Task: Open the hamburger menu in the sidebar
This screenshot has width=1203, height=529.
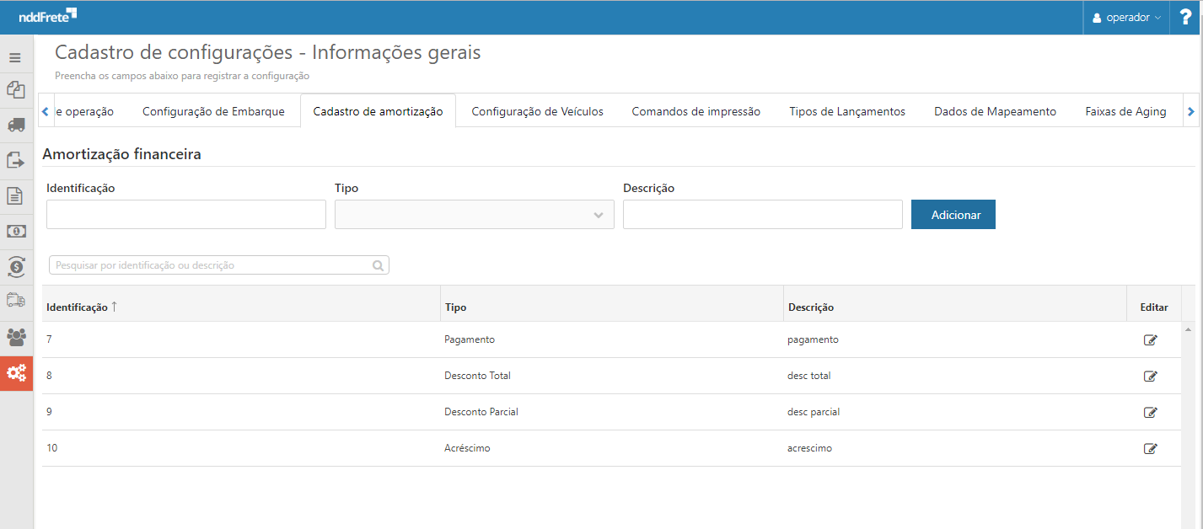Action: coord(15,58)
